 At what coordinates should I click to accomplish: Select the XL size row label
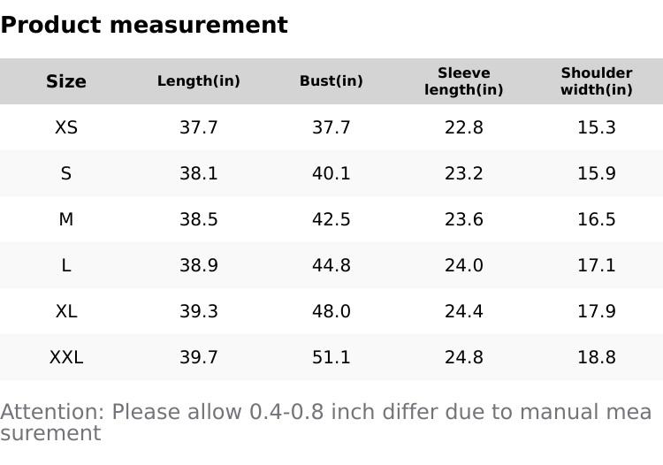[66, 311]
